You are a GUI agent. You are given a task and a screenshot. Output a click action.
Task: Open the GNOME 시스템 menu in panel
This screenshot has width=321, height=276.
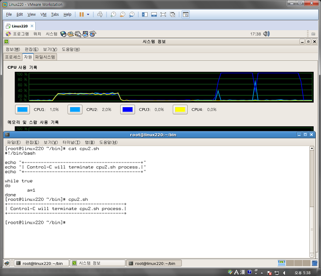point(52,34)
